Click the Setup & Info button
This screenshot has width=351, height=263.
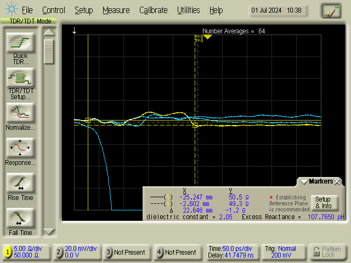coord(322,202)
